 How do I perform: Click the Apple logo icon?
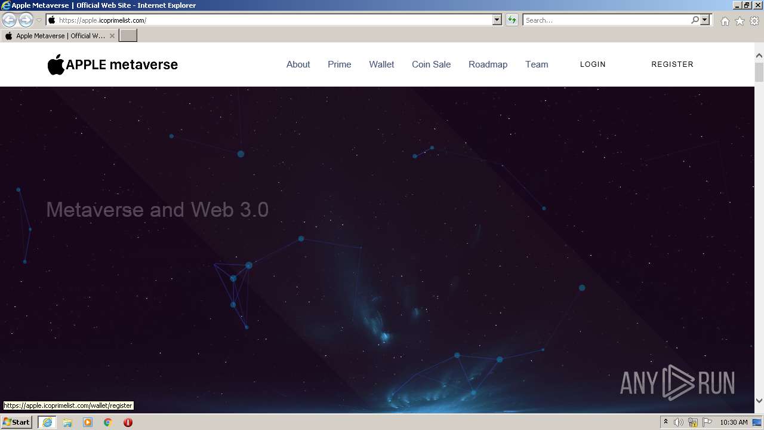click(56, 64)
